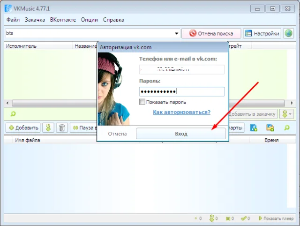Open the Опции menu
The image size is (300, 226).
90,20
